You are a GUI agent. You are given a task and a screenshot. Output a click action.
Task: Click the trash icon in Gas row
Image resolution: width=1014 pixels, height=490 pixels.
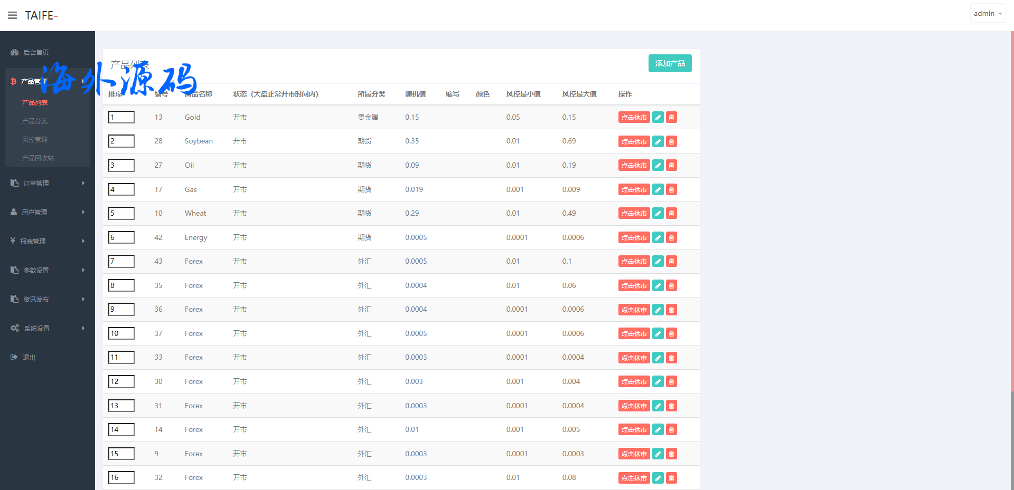coord(671,190)
